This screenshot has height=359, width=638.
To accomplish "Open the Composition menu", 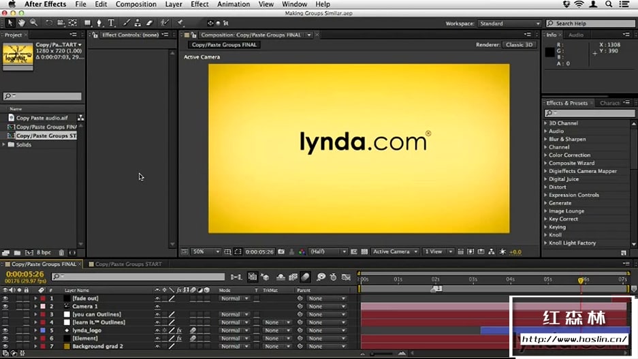I will (x=136, y=4).
